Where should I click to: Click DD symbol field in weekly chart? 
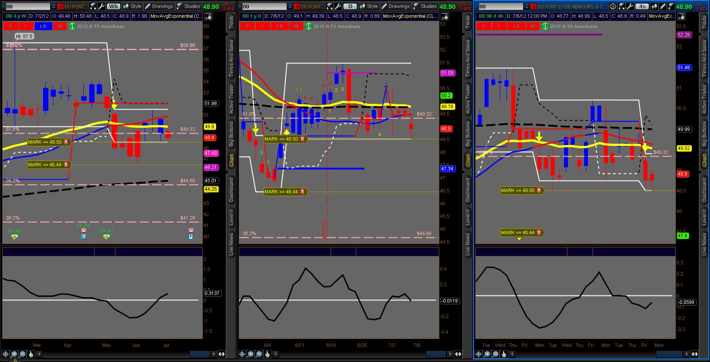click(x=28, y=6)
